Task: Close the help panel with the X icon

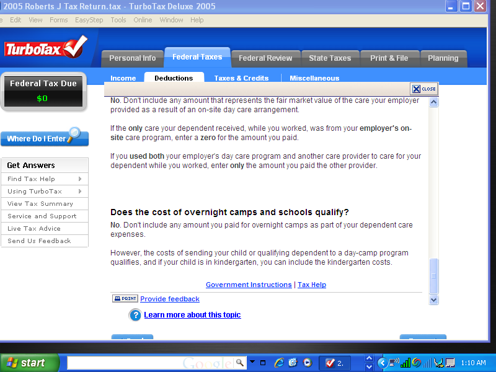Action: point(424,89)
